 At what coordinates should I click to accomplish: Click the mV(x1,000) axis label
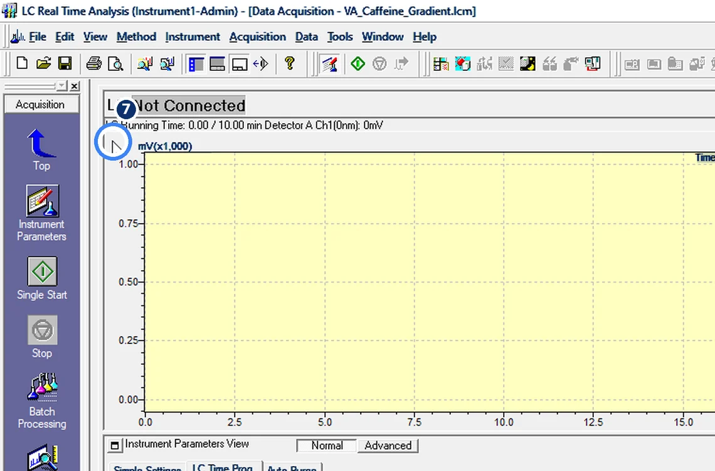(165, 146)
